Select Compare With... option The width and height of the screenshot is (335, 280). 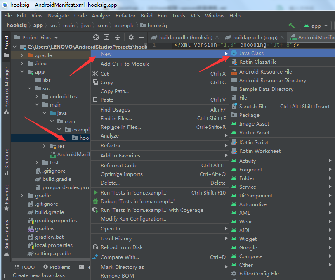160,257
